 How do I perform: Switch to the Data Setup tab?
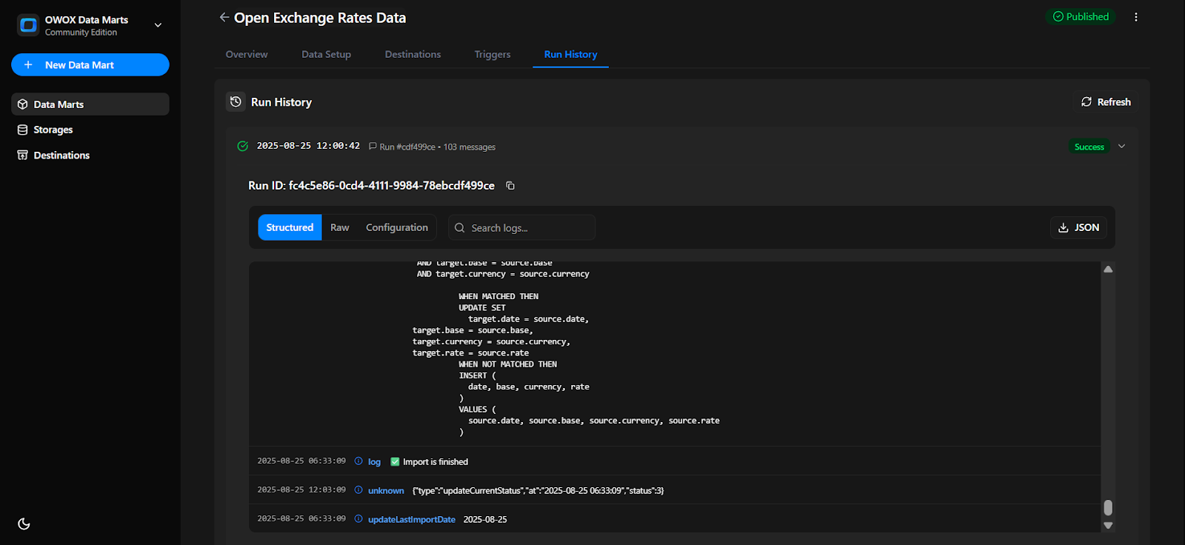326,54
